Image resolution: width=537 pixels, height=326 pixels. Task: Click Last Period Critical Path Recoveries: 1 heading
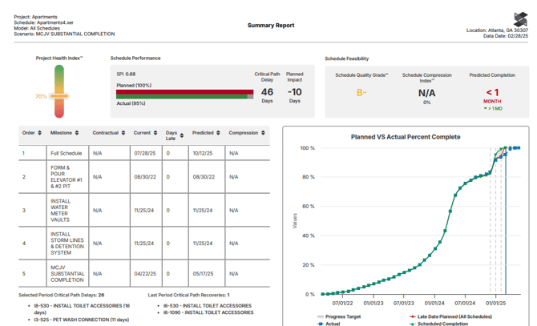coord(188,295)
